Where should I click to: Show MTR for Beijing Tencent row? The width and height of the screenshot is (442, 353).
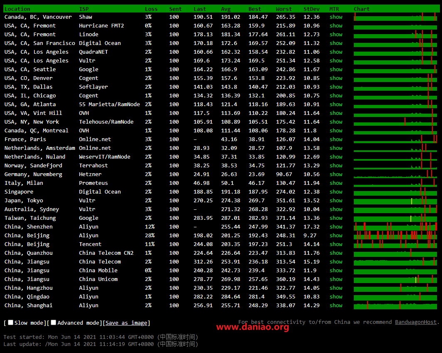[x=336, y=244]
